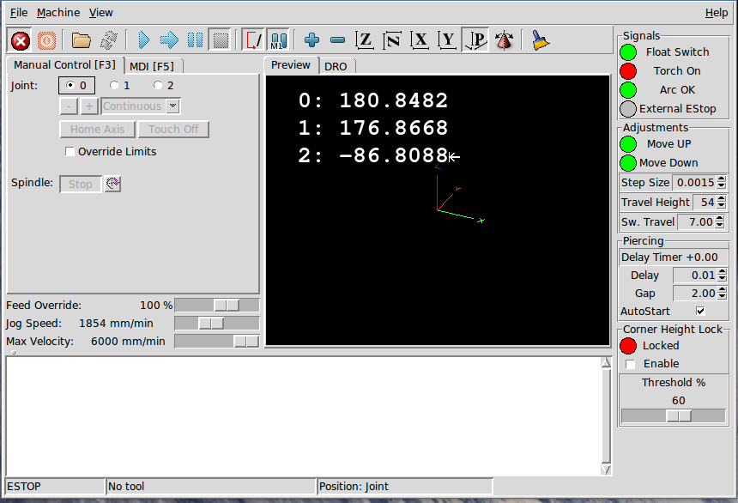Viewport: 738px width, 503px height.
Task: Decrease Gap spinner value
Action: [x=722, y=297]
